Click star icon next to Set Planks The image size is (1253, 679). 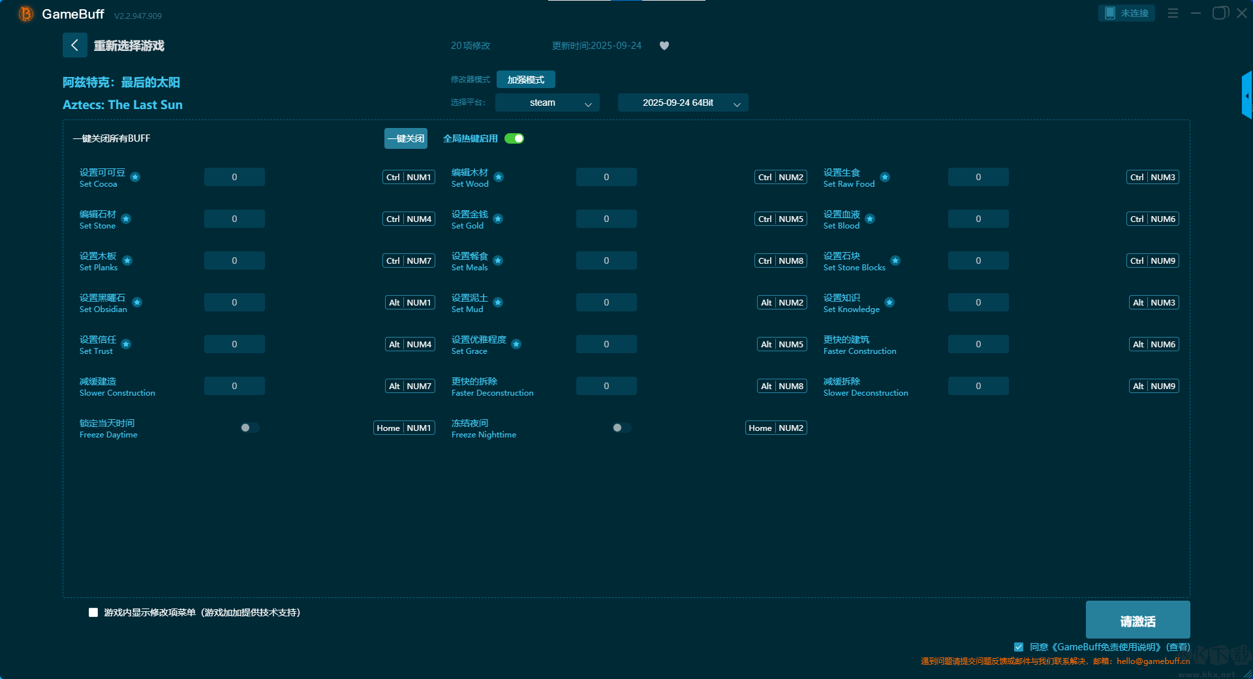pyautogui.click(x=127, y=261)
